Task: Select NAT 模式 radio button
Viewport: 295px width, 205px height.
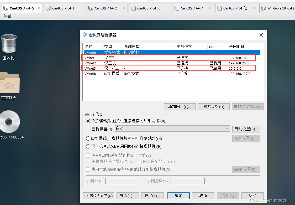Action: 88,139
